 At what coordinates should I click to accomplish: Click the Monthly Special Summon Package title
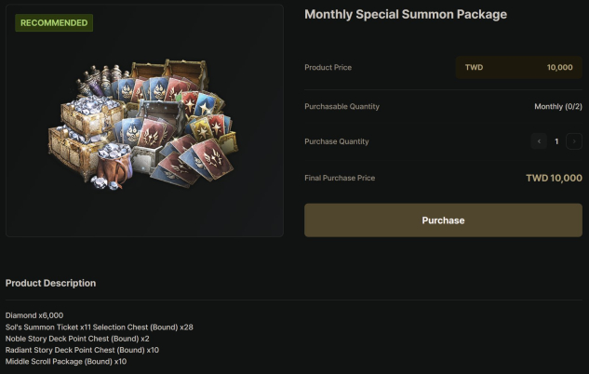[x=406, y=15]
